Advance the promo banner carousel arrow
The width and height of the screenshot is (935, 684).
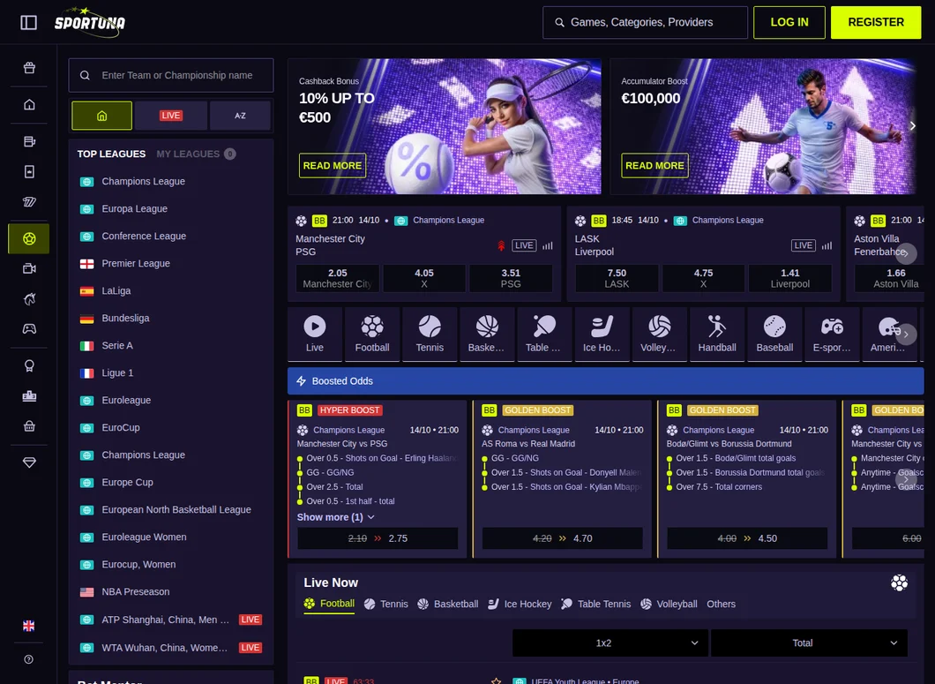pos(912,126)
